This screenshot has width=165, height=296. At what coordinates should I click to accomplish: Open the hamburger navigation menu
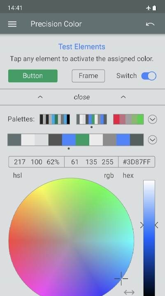(12, 24)
